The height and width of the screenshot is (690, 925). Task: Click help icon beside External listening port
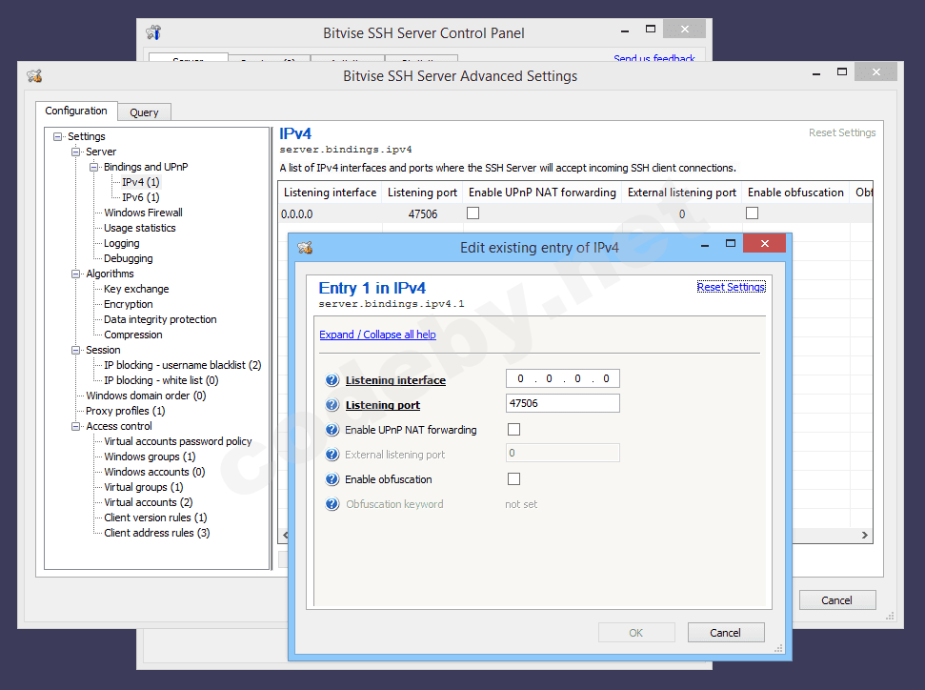pyautogui.click(x=332, y=455)
